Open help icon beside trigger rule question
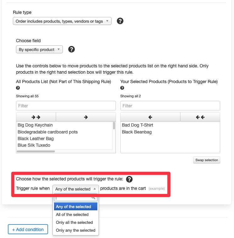The width and height of the screenshot is (234, 238). (129, 179)
